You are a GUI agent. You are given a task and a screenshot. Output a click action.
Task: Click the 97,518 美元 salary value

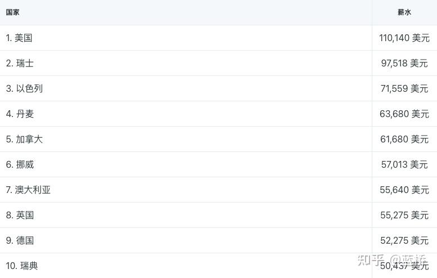pos(404,63)
